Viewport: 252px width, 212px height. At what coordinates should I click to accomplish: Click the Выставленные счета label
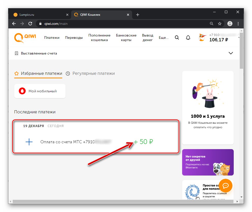(x=39, y=53)
